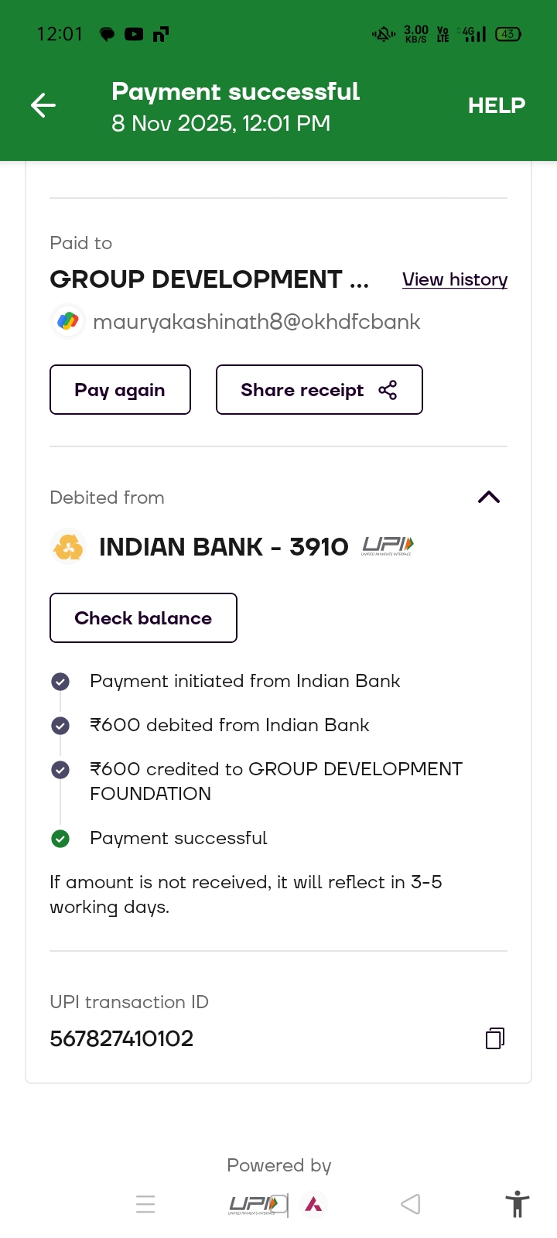Tap the Indian Bank logo icon

68,547
